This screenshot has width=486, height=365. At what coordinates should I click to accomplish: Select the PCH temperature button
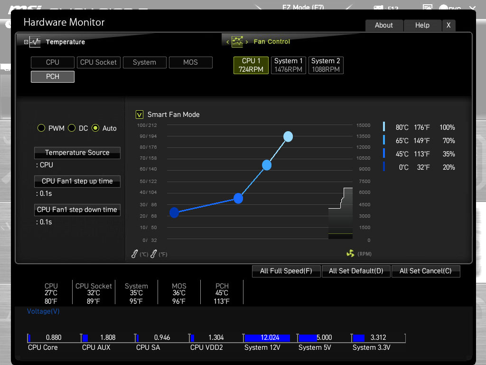(53, 77)
